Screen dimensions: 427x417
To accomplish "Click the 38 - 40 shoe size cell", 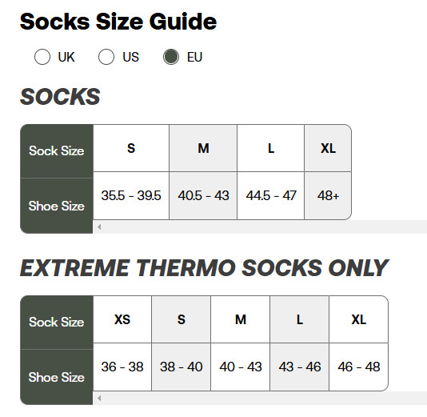I will (181, 367).
